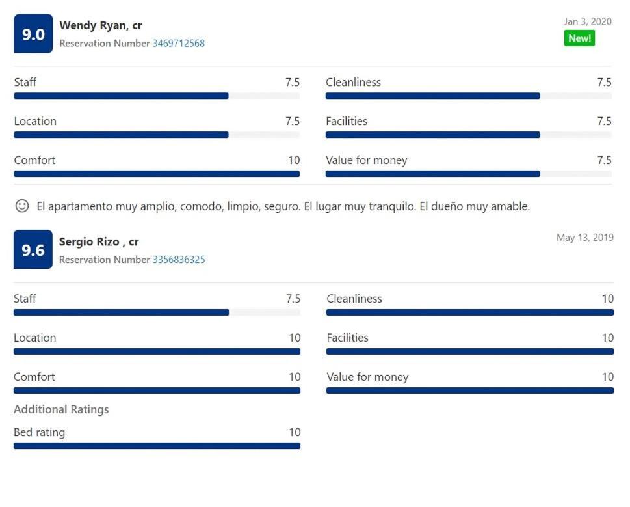
Task: Click the 9.6 score badge for Sergio Rizo
Action: [x=33, y=250]
